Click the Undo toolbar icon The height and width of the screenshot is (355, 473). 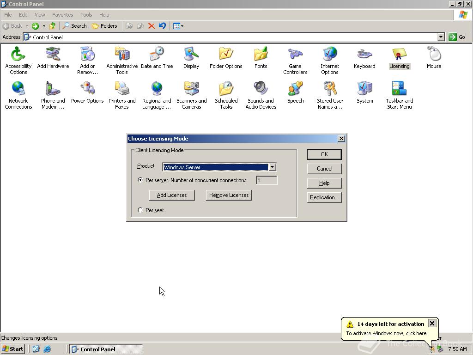coord(162,26)
